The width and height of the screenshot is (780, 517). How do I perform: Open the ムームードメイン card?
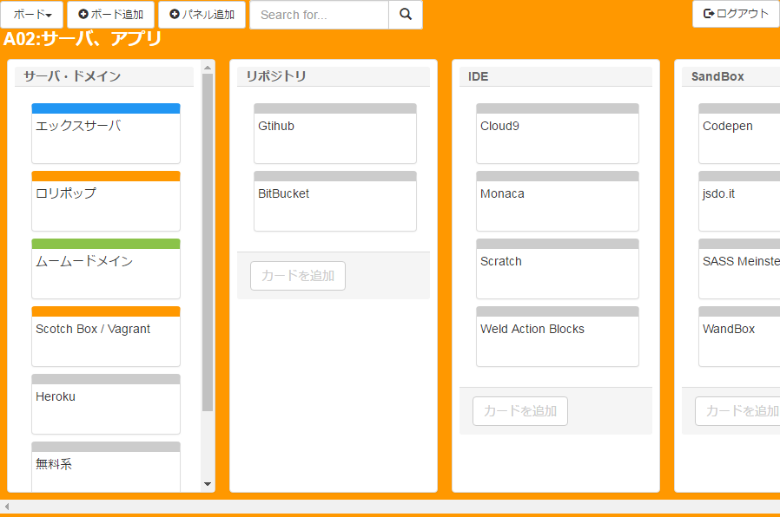pyautogui.click(x=106, y=269)
